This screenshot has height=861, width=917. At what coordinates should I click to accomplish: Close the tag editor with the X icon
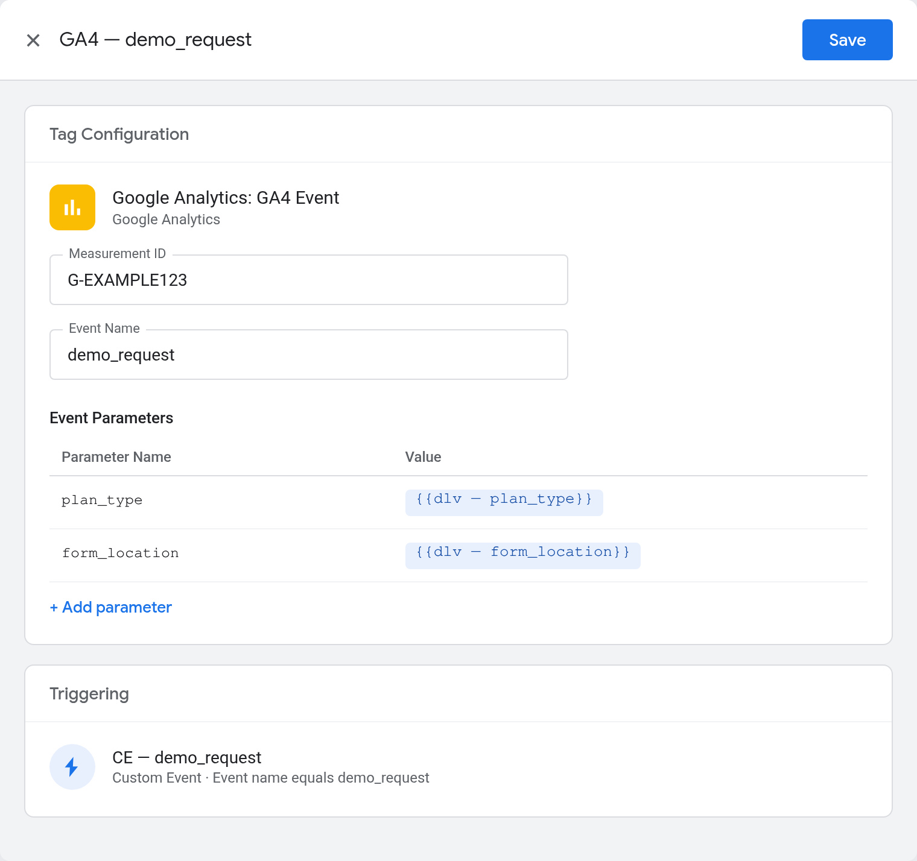click(33, 40)
